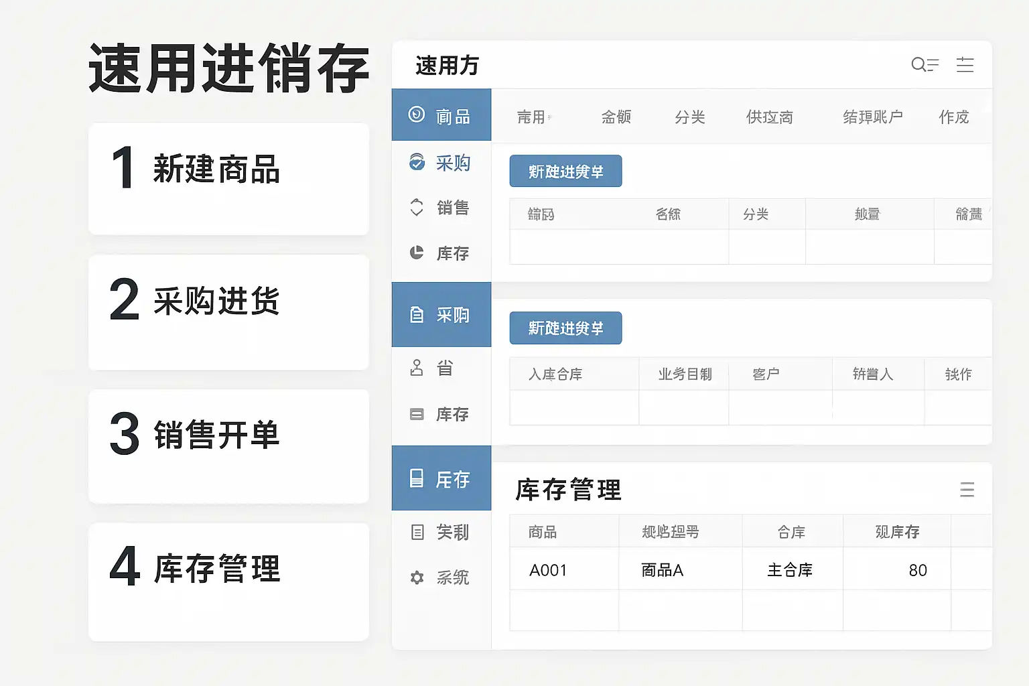The width and height of the screenshot is (1029, 686).
Task: Click the 现库存 column header
Action: point(897,532)
